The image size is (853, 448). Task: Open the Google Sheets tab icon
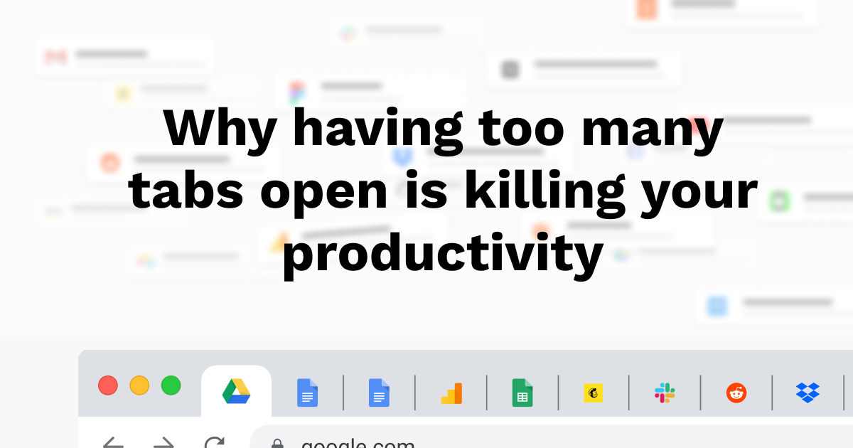point(523,393)
